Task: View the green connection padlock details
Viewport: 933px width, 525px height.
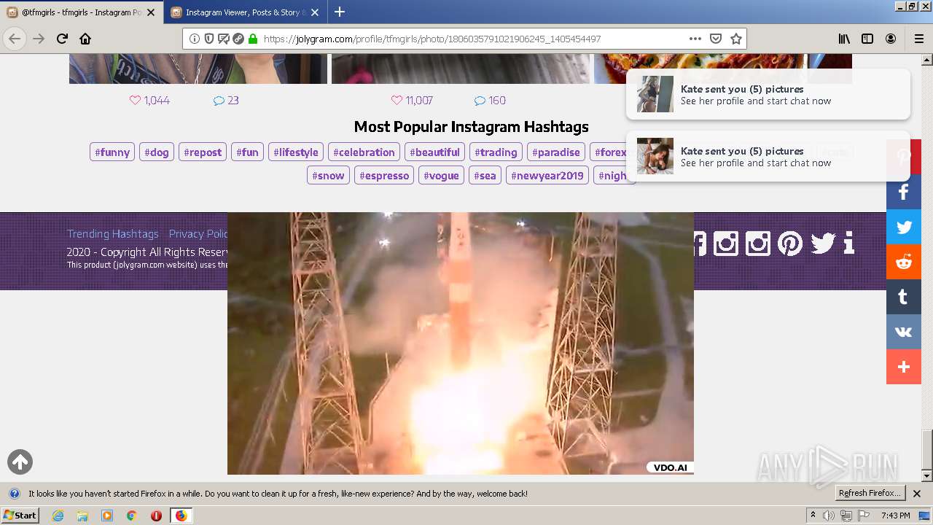Action: (x=253, y=39)
